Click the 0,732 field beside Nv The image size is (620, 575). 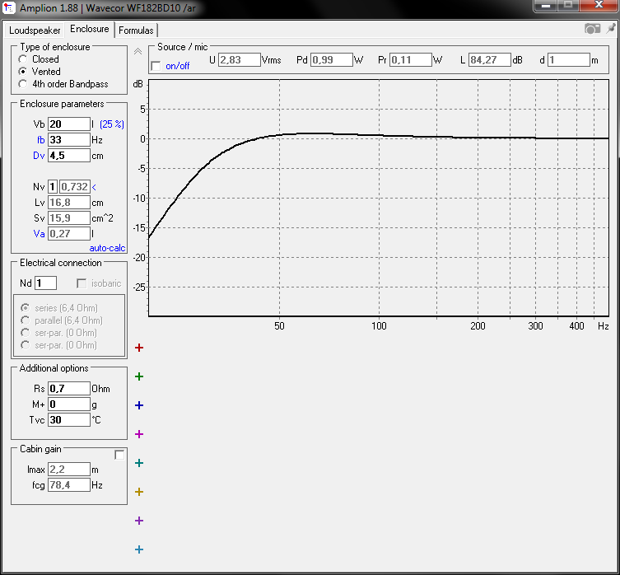[75, 186]
